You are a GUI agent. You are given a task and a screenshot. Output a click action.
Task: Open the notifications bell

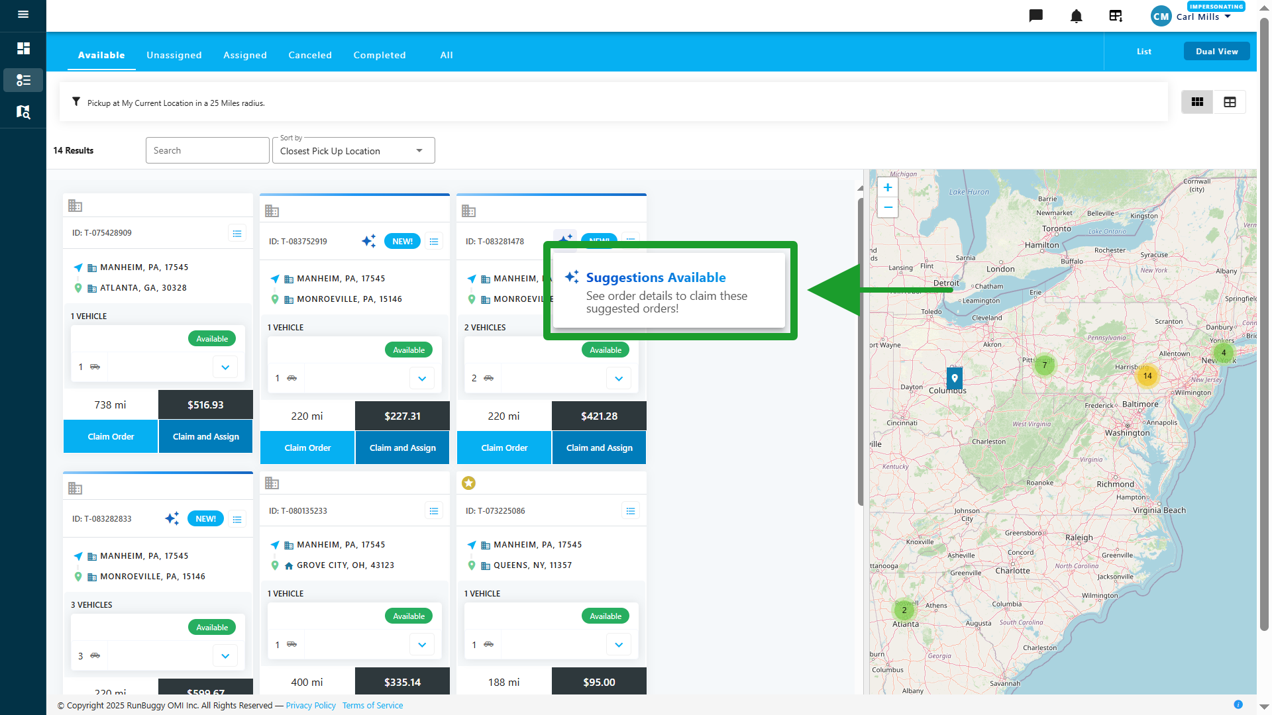1077,16
